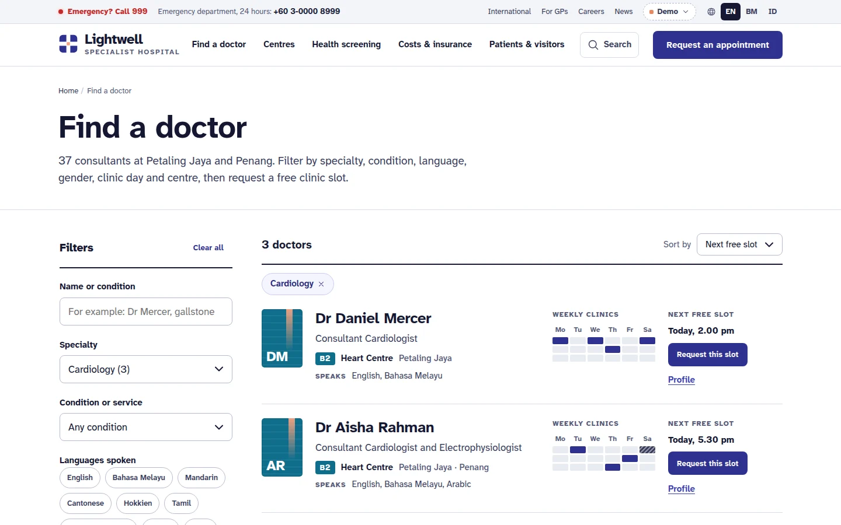Focus the Name or condition input
This screenshot has height=525, width=841.
pyautogui.click(x=146, y=311)
